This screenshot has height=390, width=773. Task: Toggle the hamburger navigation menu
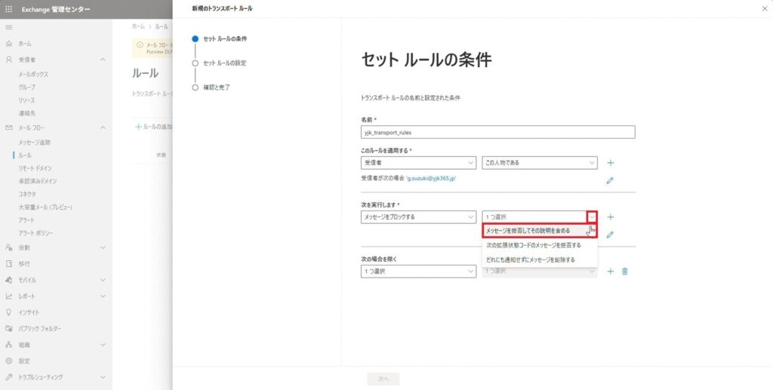point(9,27)
